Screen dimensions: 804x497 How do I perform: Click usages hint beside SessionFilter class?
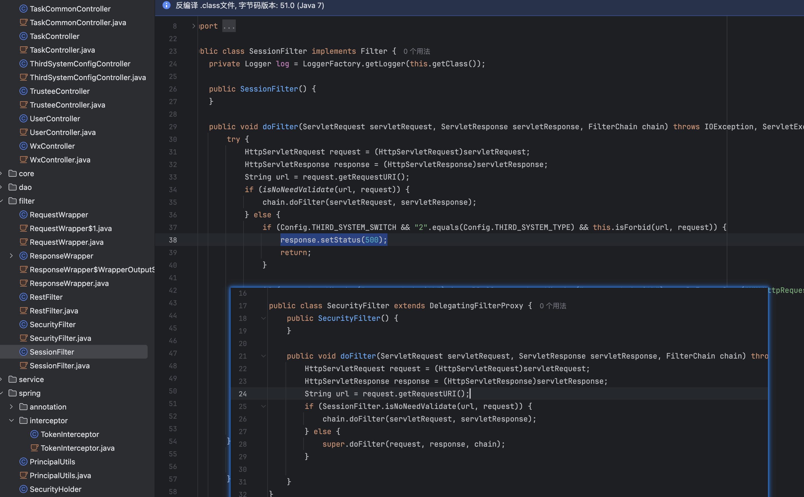[x=416, y=51]
